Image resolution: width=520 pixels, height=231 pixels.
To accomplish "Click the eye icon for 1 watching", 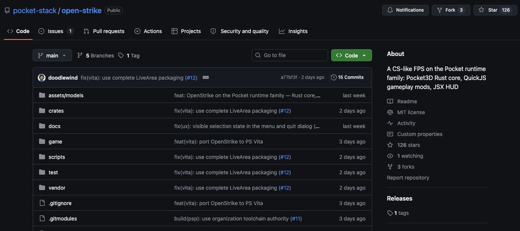I will [390, 156].
